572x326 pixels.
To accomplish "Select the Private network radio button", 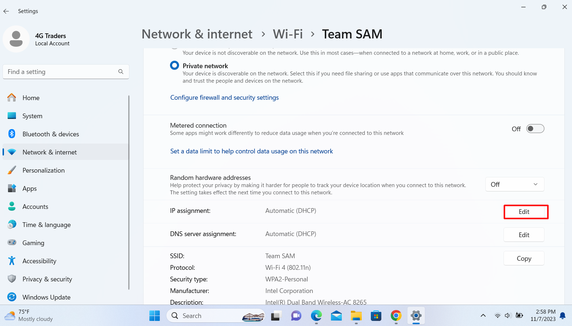I will tap(174, 65).
